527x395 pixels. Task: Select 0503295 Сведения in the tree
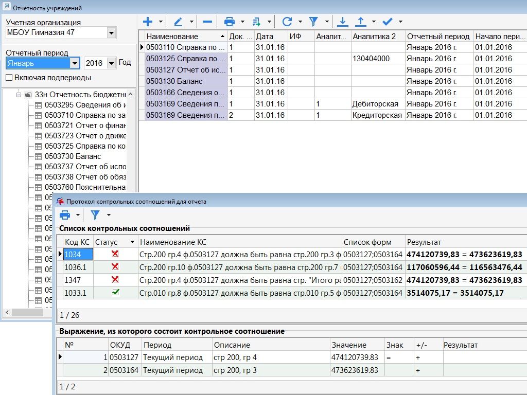[85, 105]
